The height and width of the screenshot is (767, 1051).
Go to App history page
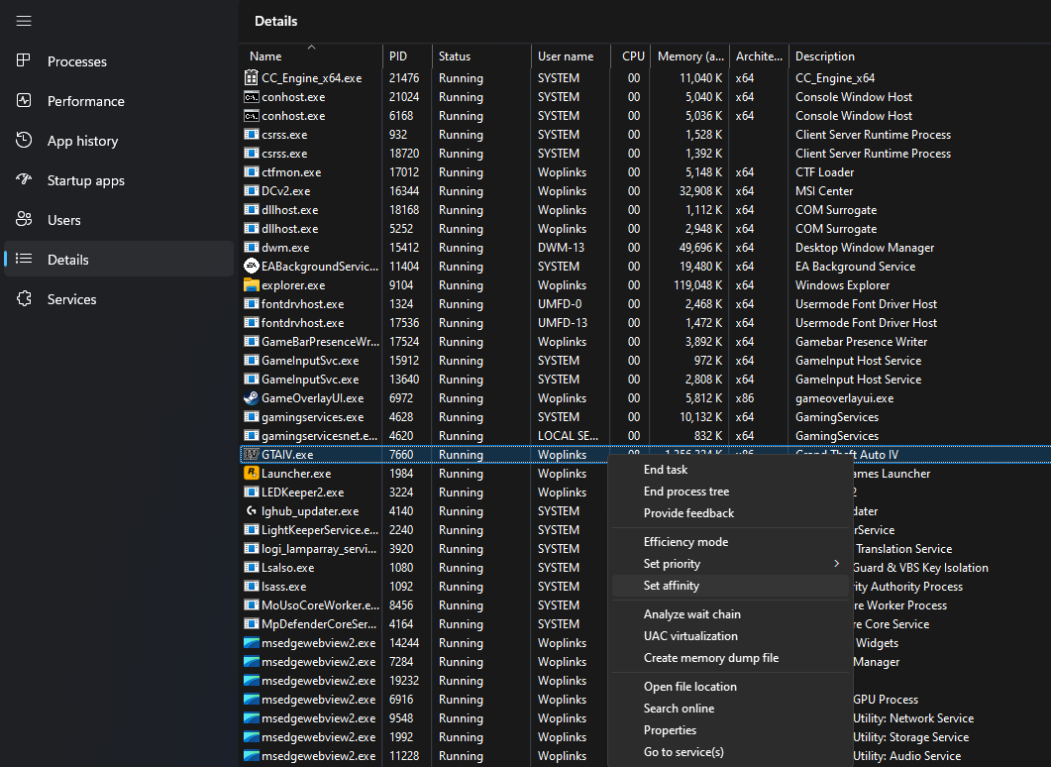119,140
